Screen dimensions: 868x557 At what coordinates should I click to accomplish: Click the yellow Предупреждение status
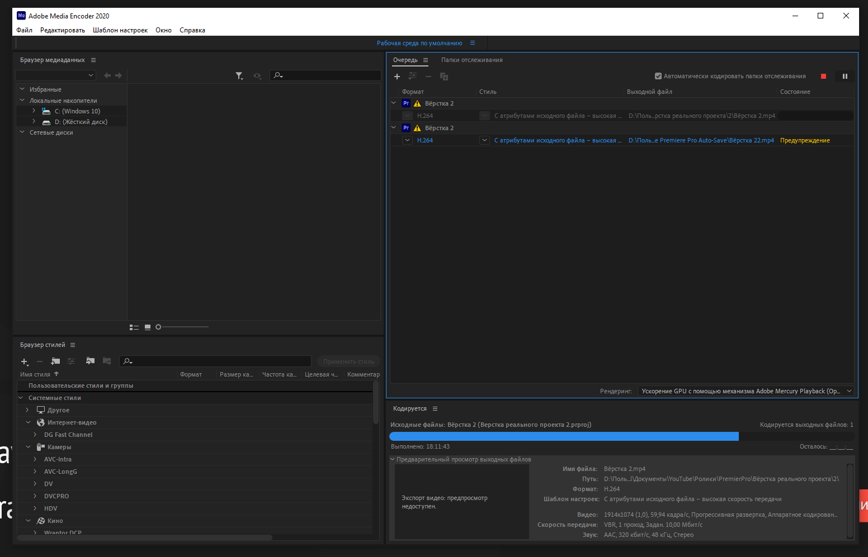pyautogui.click(x=805, y=140)
